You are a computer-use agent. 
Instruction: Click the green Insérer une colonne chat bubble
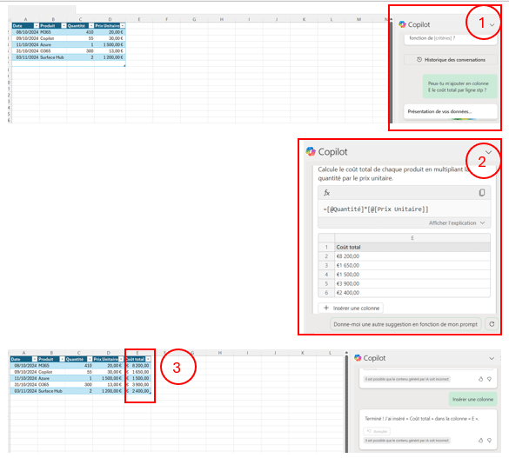(x=472, y=399)
